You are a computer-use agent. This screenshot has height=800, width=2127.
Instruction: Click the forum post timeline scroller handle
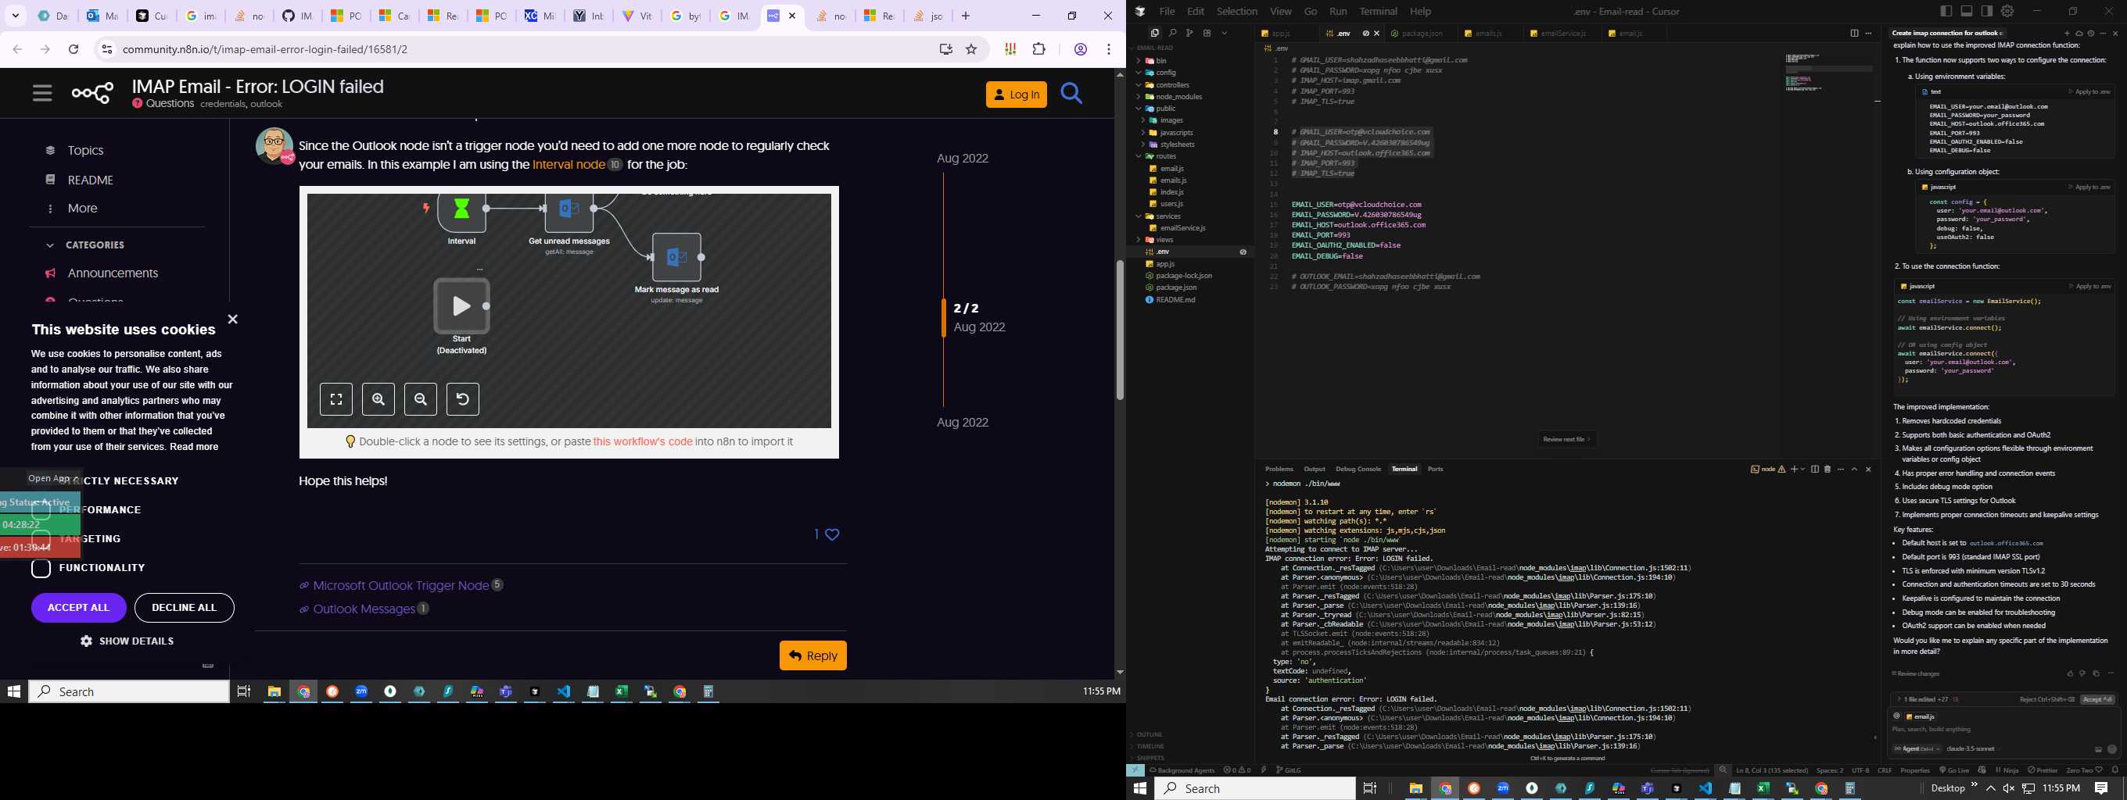point(944,317)
